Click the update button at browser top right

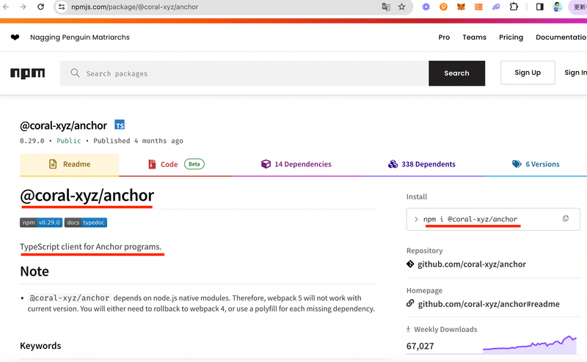(x=577, y=7)
